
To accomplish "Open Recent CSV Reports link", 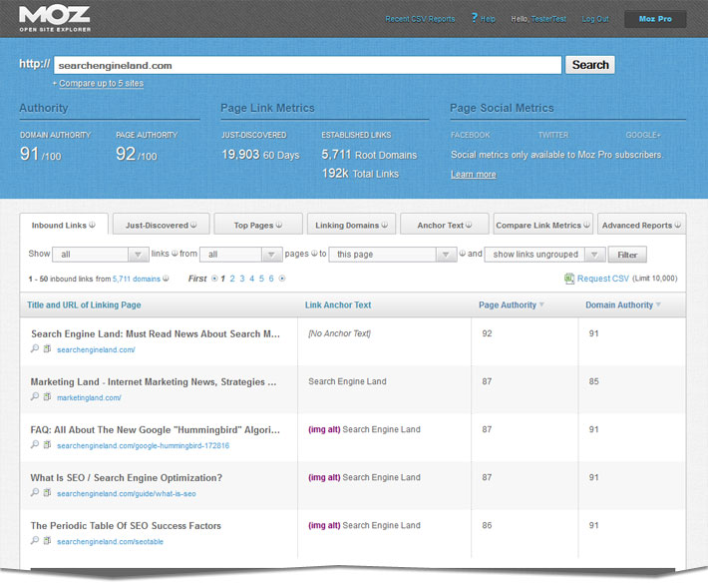I will pyautogui.click(x=420, y=19).
